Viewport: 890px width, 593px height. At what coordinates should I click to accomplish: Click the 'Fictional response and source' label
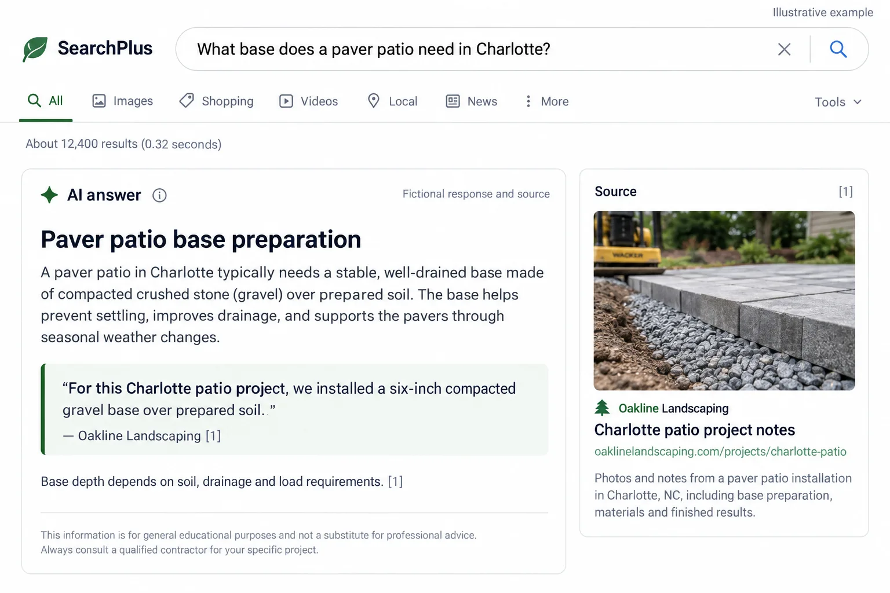tap(476, 194)
